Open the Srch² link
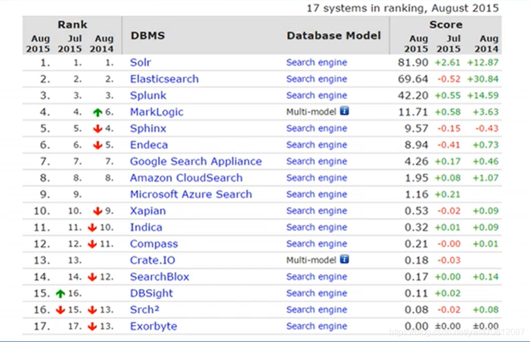Viewport: 530px width, 342px height. pos(145,309)
